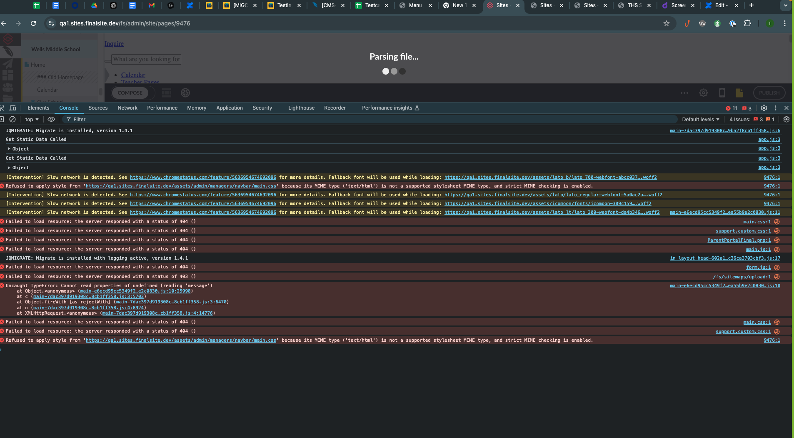Image resolution: width=794 pixels, height=438 pixels.
Task: Click the Compose button in the page editor
Action: 130,93
